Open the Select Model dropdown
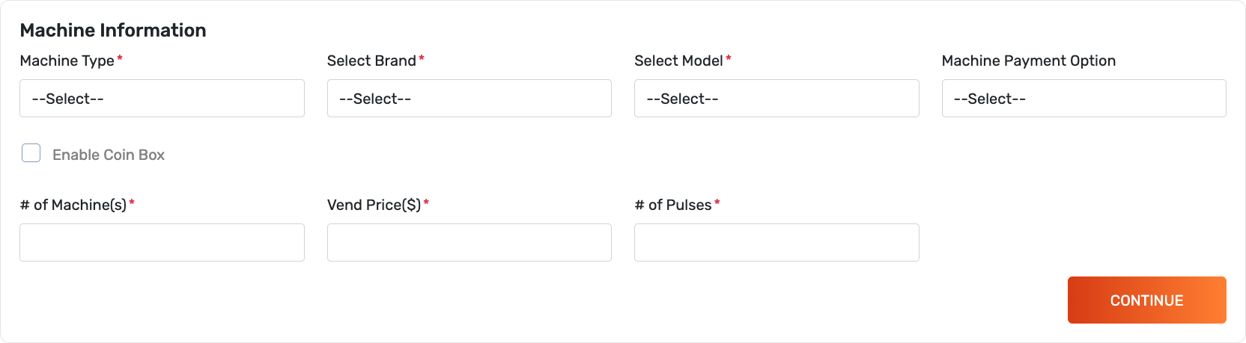The width and height of the screenshot is (1246, 343). [x=777, y=99]
